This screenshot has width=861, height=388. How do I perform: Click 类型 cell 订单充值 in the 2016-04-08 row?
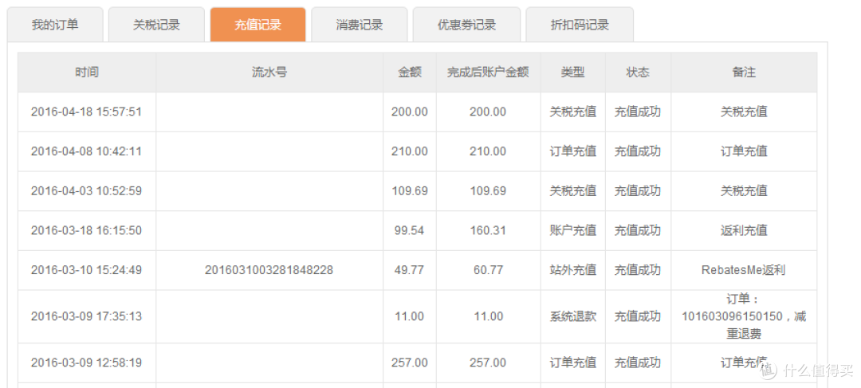pos(572,151)
